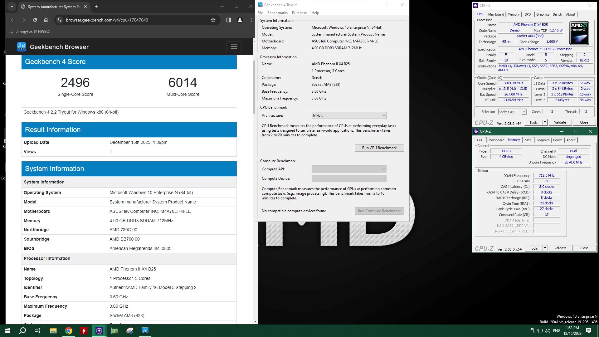Viewport: 599px width, 337px height.
Task: Open Snipping Tool from the taskbar
Action: 130,331
